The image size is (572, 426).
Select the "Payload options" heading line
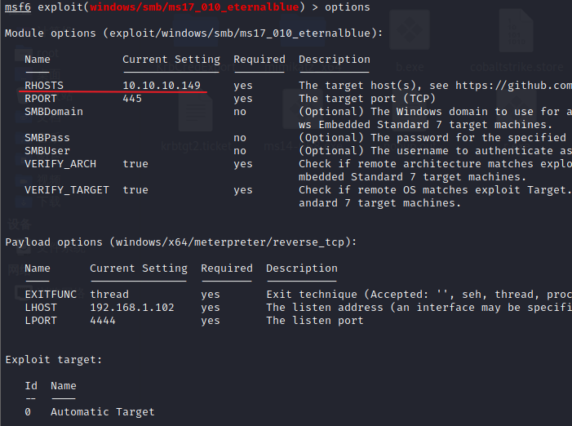tap(181, 242)
